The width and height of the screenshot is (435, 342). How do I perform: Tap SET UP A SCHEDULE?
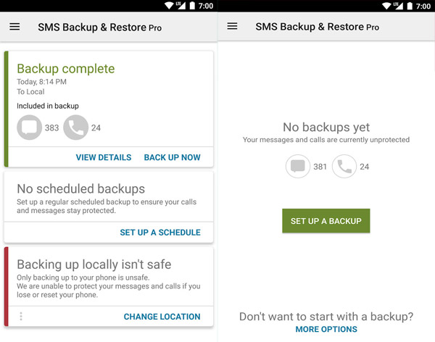(x=160, y=233)
